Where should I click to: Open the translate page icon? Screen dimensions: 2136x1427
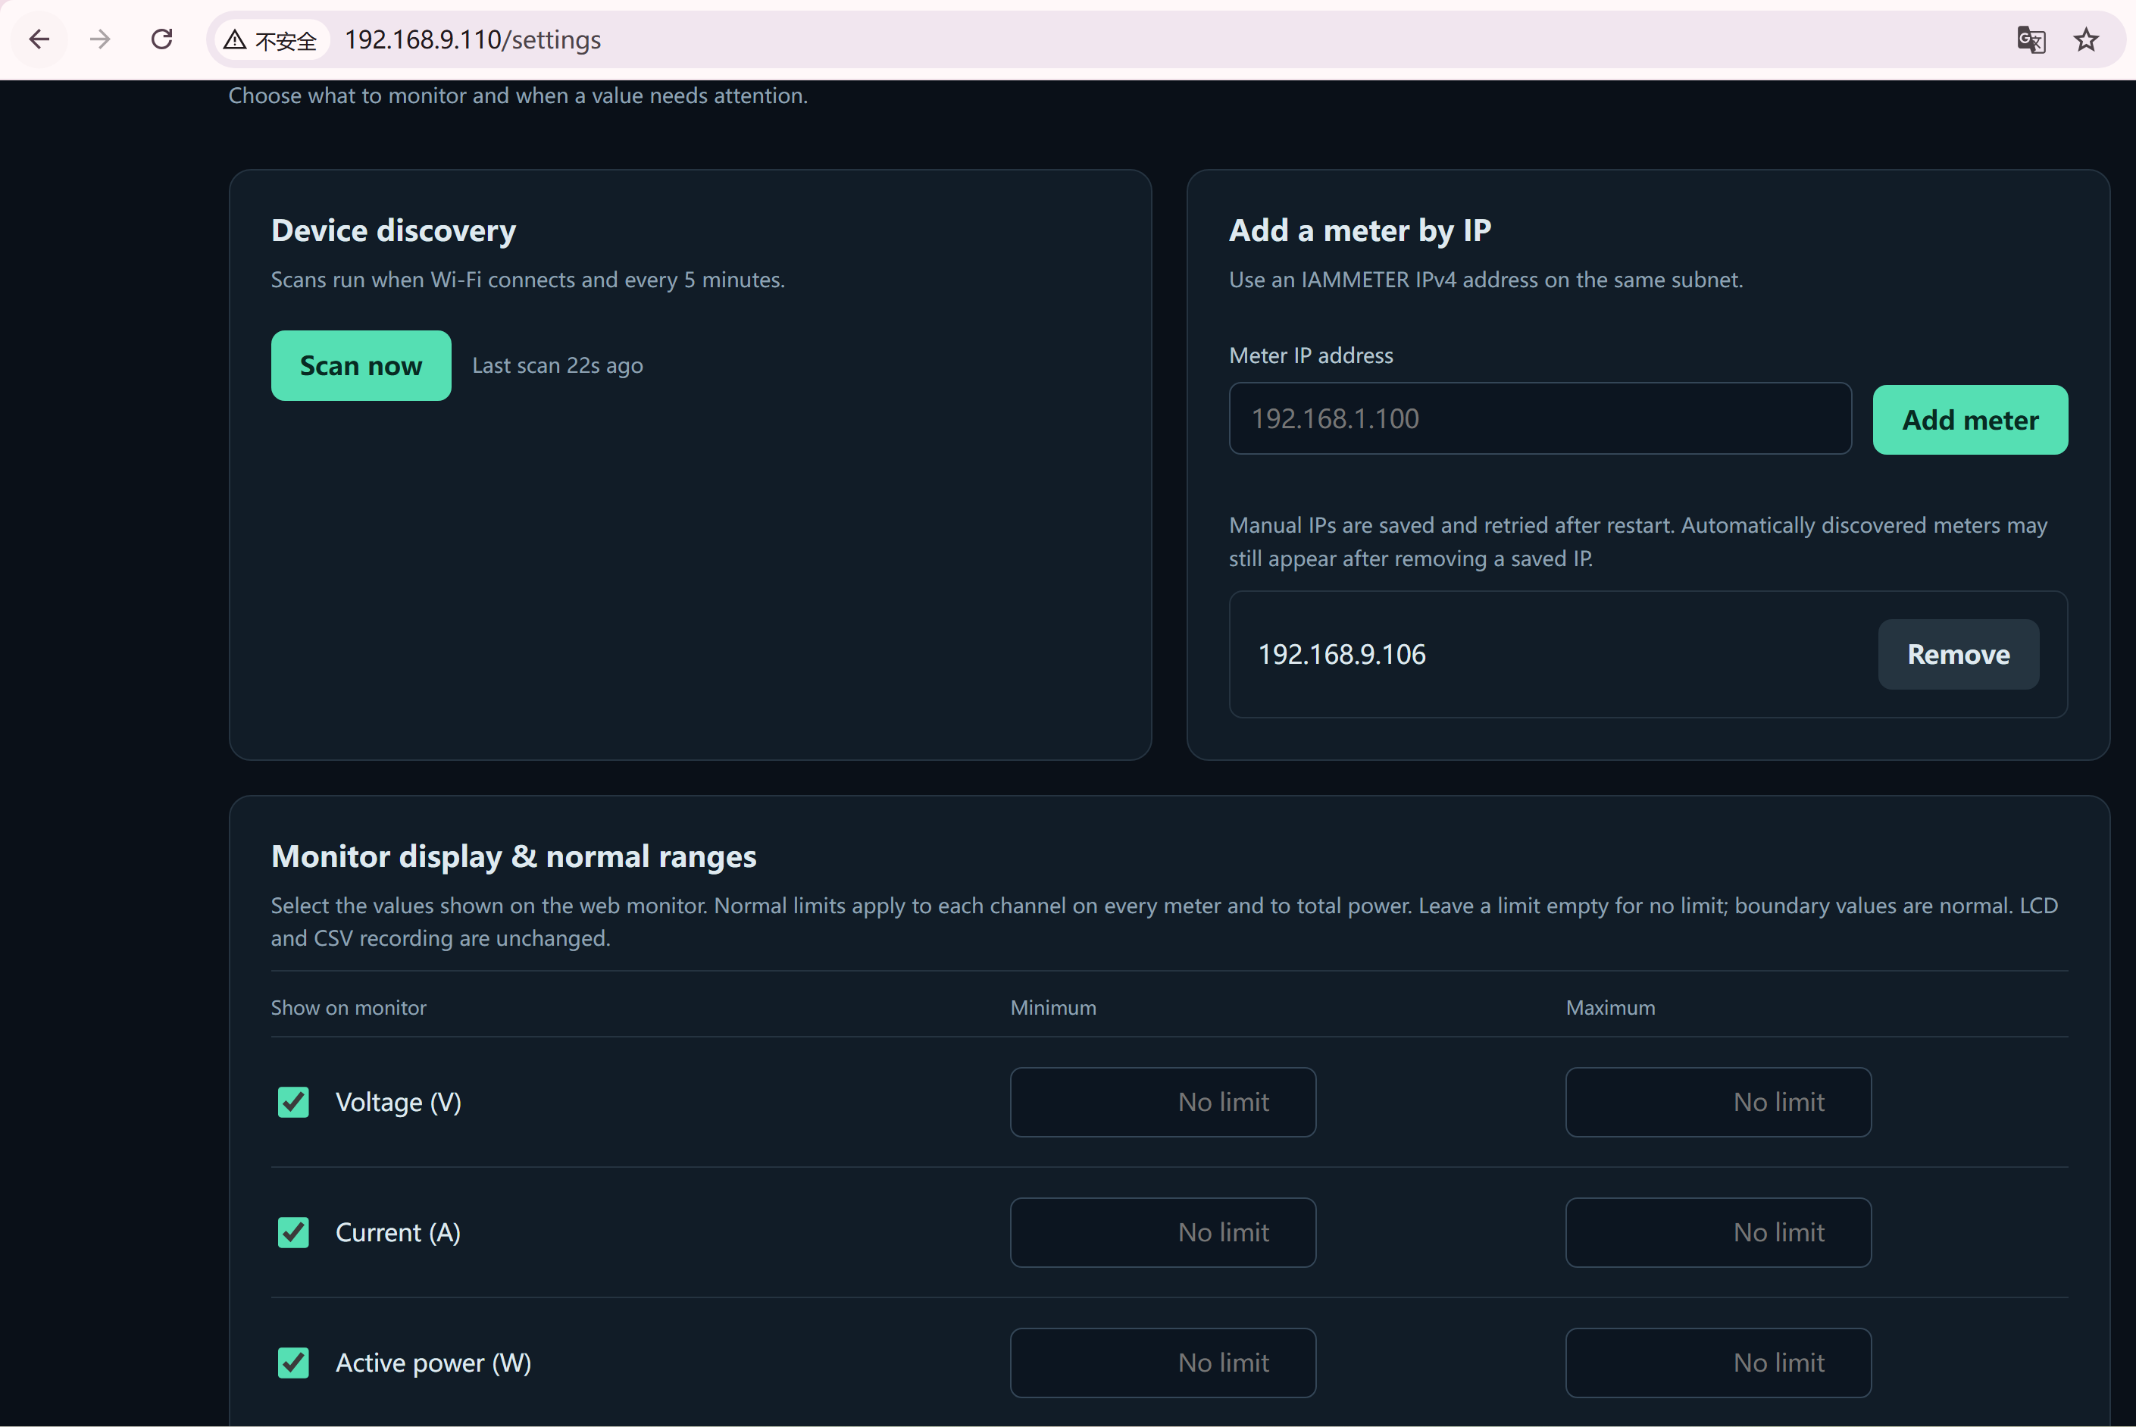tap(2031, 40)
